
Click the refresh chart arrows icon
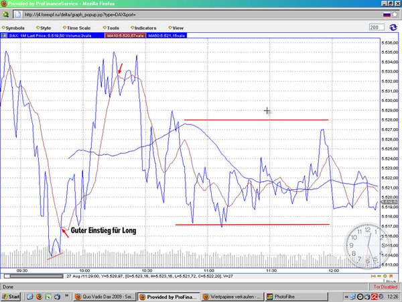(x=393, y=28)
